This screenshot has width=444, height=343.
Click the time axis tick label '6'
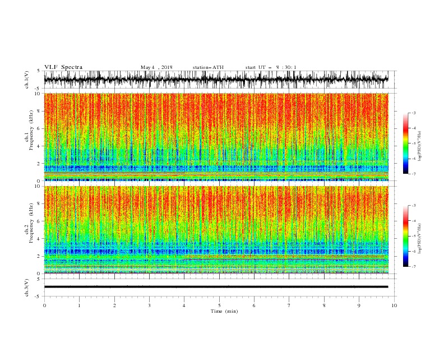(x=254, y=305)
